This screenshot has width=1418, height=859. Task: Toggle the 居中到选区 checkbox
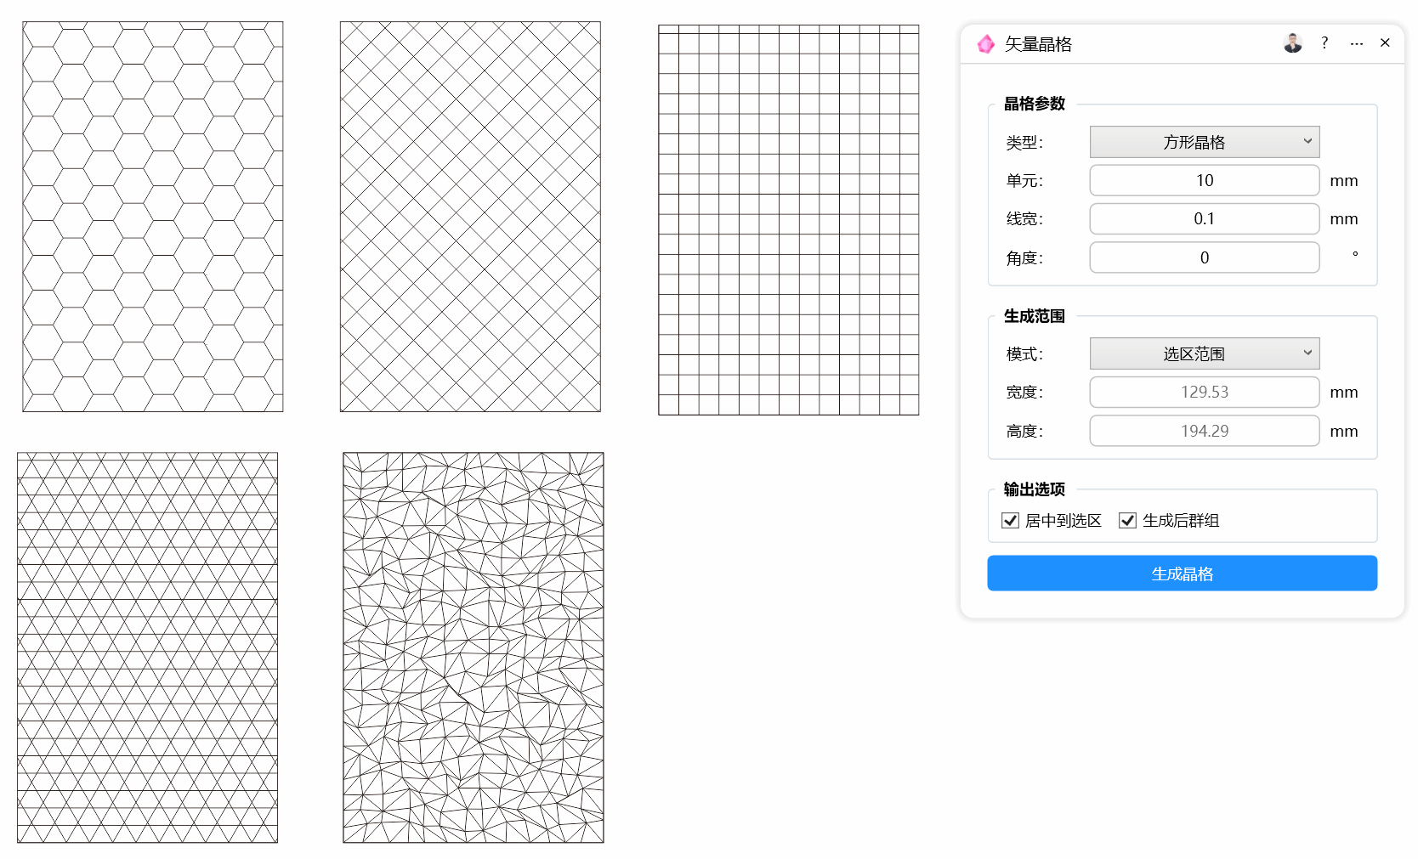[x=1010, y=521]
